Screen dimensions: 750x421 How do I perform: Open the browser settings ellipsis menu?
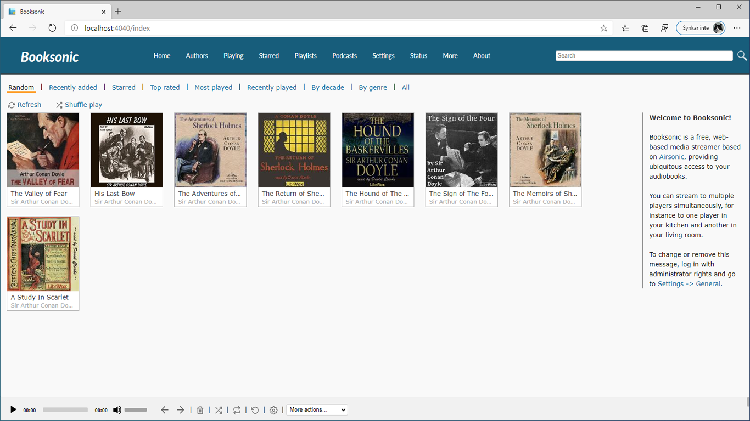point(737,28)
